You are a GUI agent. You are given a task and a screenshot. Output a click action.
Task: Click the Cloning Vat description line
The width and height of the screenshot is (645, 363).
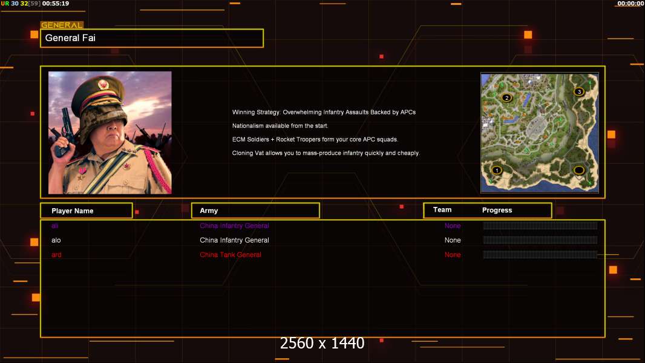coord(326,153)
